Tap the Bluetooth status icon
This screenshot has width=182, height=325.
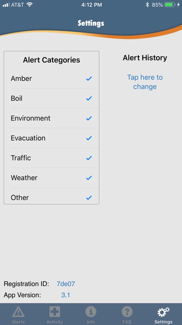[x=147, y=5]
